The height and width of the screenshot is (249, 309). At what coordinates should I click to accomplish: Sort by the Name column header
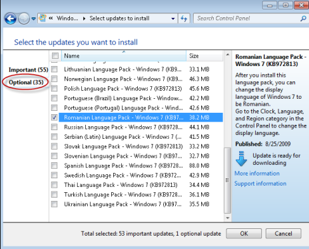(x=124, y=55)
